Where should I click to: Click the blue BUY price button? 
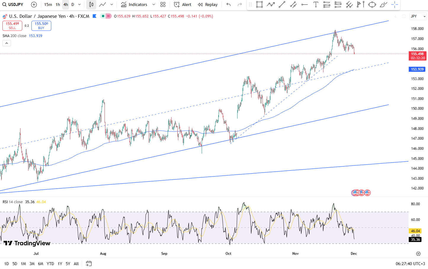[x=41, y=26]
